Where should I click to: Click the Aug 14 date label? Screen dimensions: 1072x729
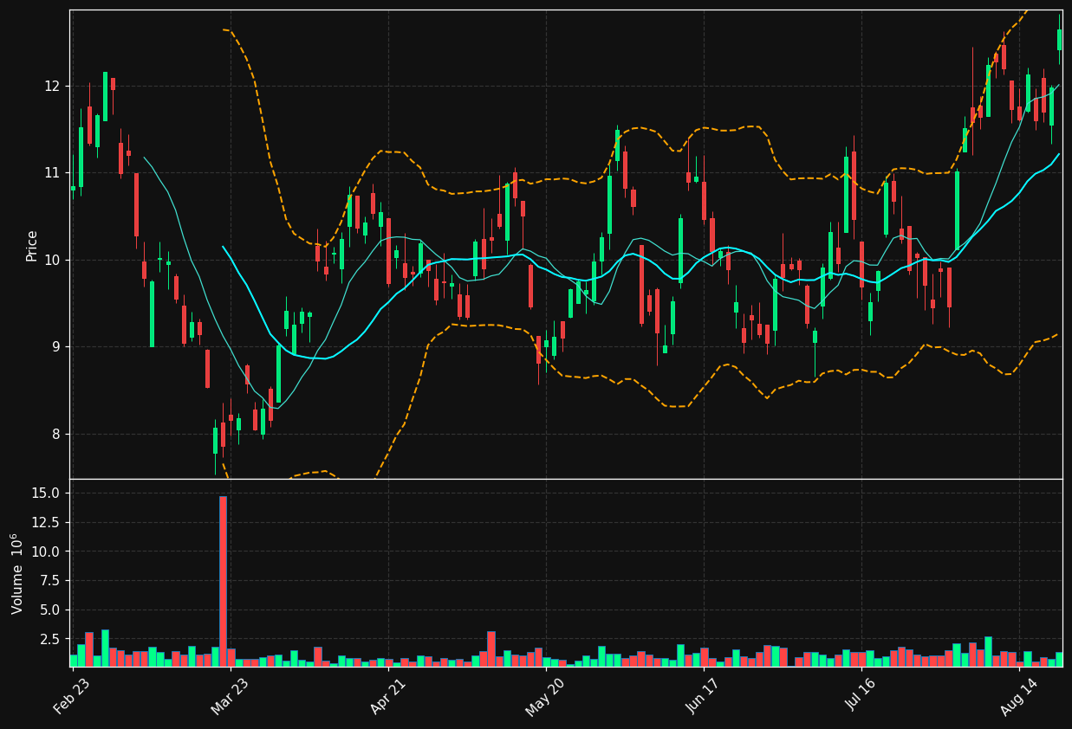point(1018,695)
